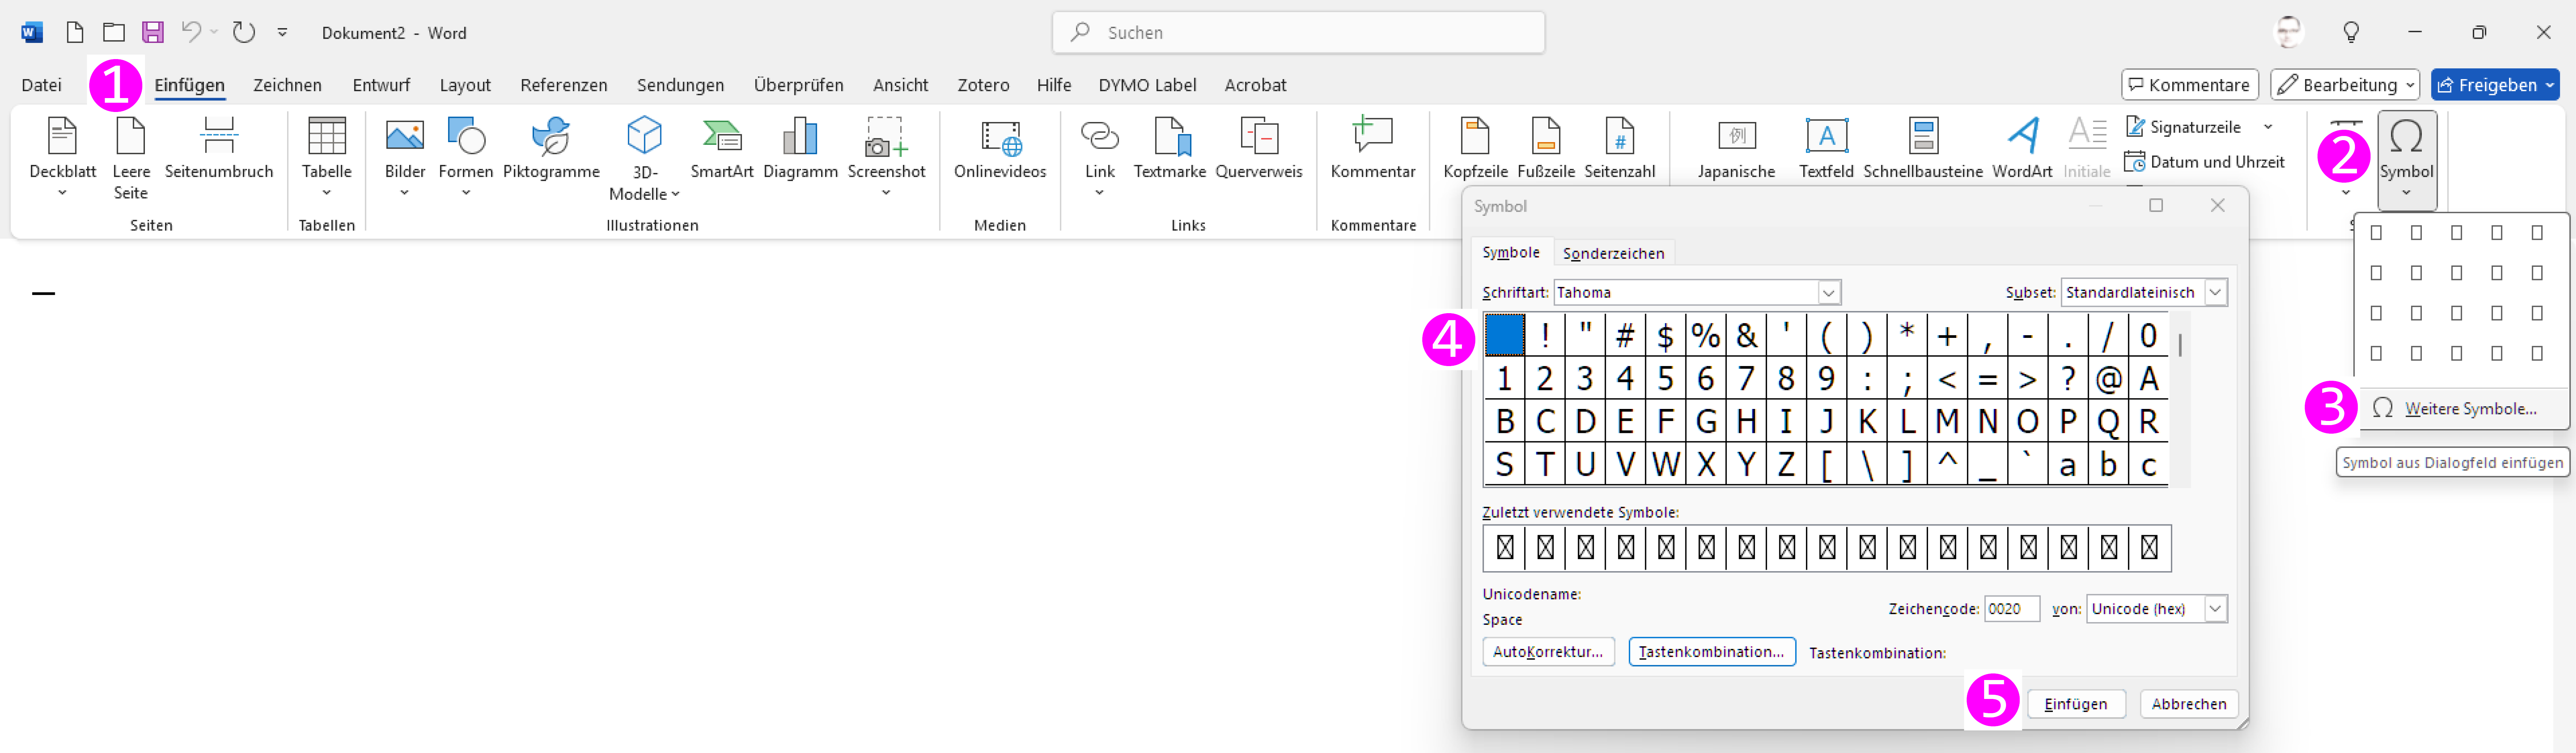Open the Sonderzeichen tab in Symbol dialog
2576x753 pixels.
[1613, 254]
